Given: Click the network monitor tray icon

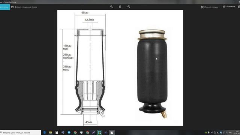Looking at the screenshot, I should tap(224, 132).
